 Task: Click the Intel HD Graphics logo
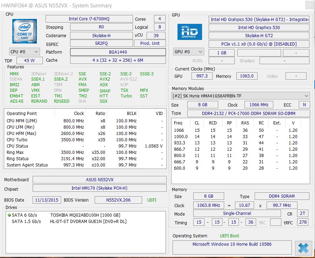tap(190, 32)
